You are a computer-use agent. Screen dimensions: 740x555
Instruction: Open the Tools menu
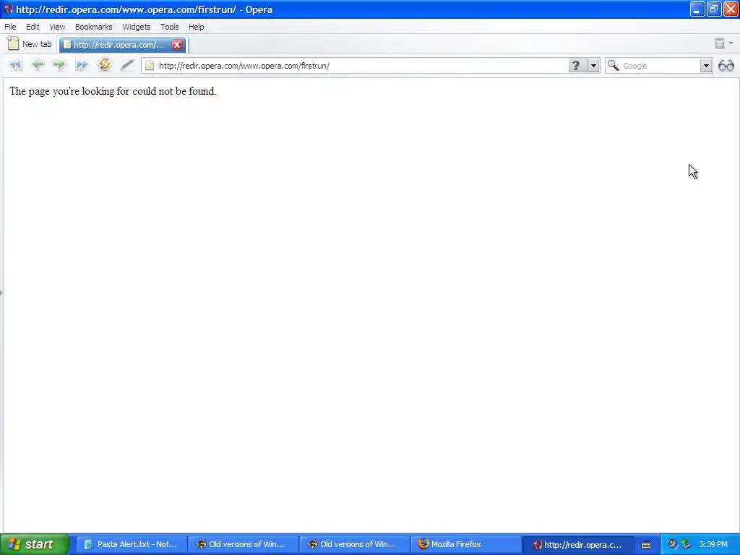pyautogui.click(x=169, y=27)
